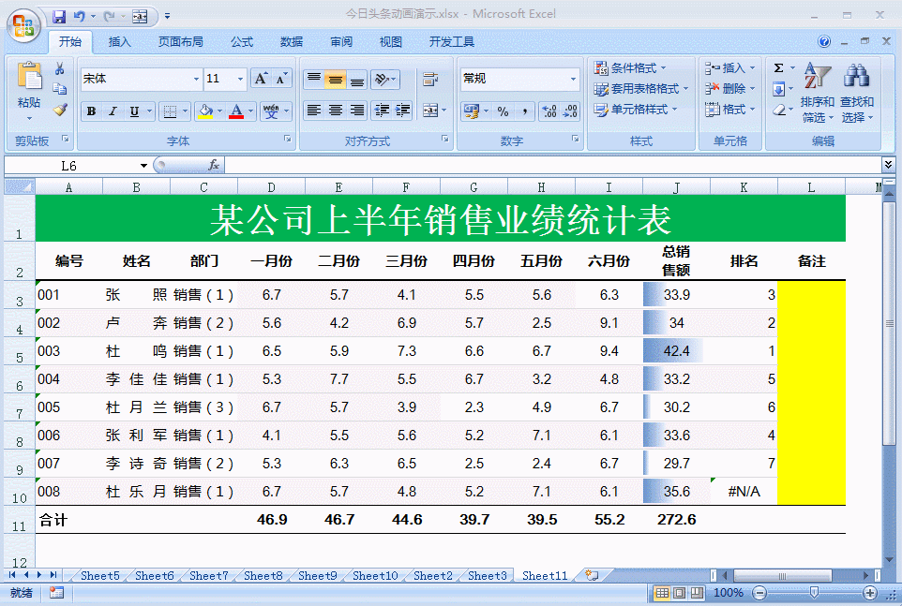The image size is (902, 606).
Task: Toggle bold formatting
Action: [x=91, y=111]
